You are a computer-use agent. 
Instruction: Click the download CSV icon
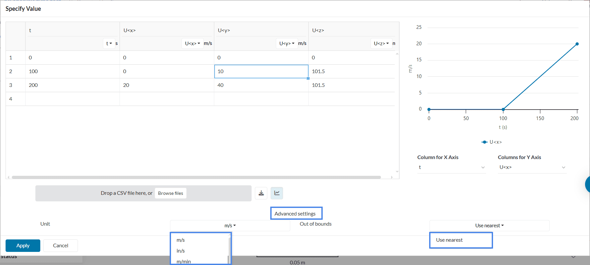pos(261,193)
